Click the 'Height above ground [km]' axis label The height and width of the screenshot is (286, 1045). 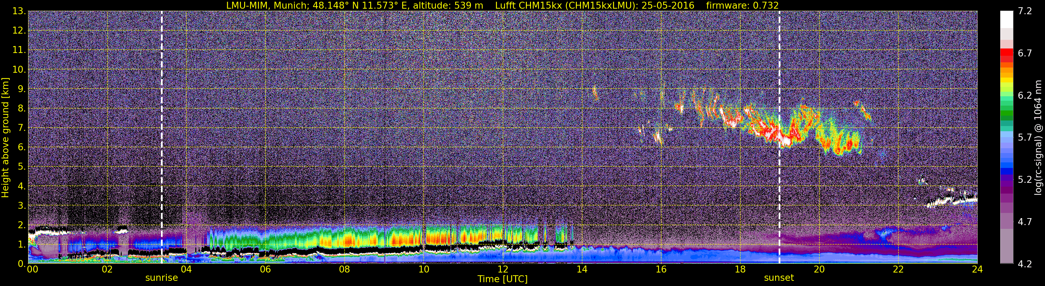5,137
